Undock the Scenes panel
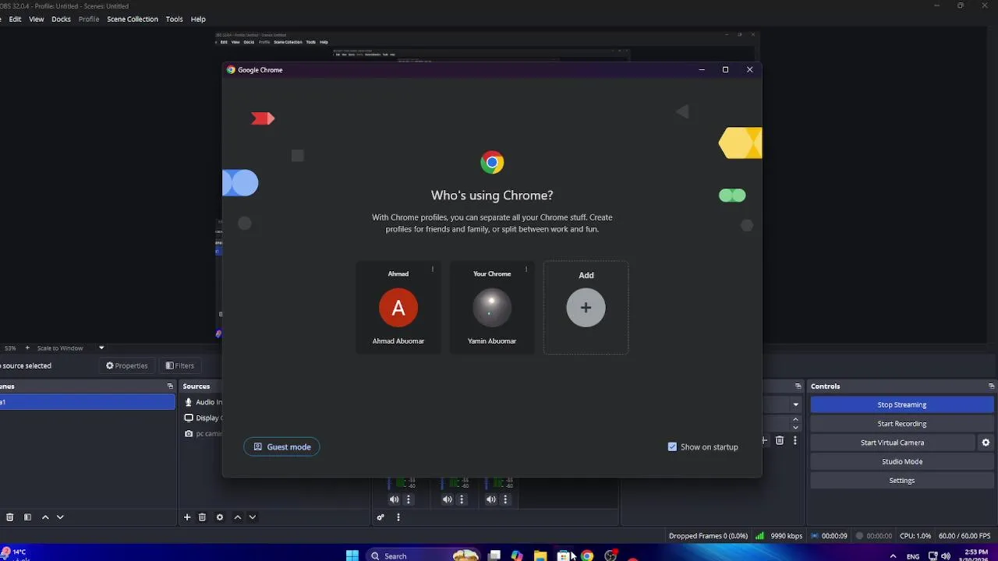 point(170,386)
